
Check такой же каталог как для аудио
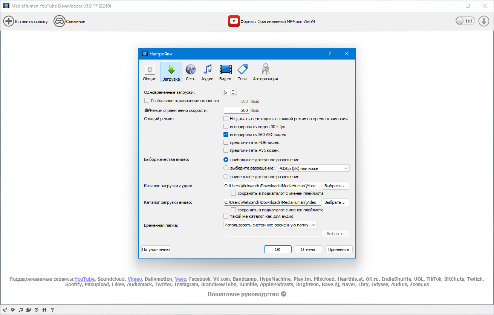[x=226, y=216]
